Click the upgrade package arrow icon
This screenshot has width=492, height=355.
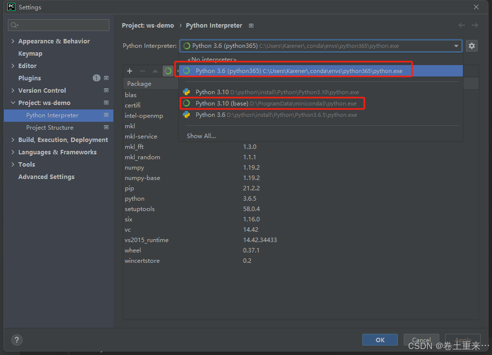155,71
